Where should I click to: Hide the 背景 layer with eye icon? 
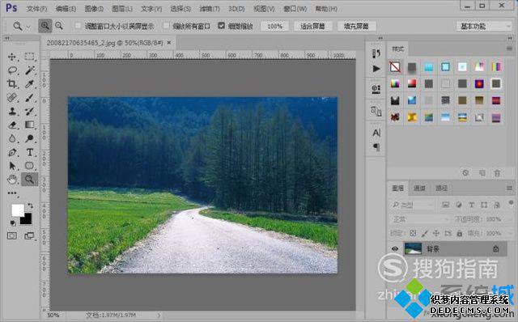[x=395, y=249]
